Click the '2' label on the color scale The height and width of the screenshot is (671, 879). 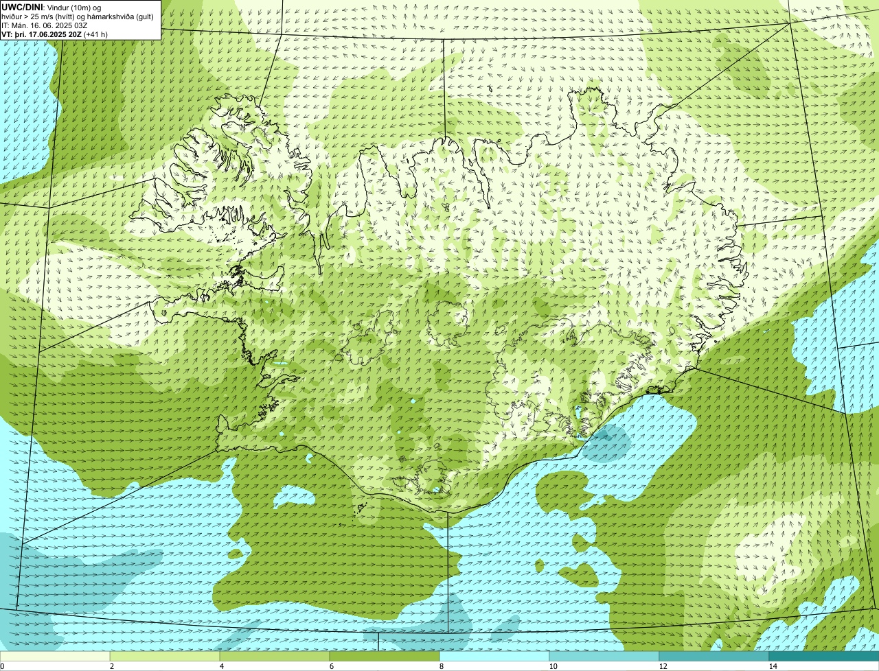coord(111,666)
